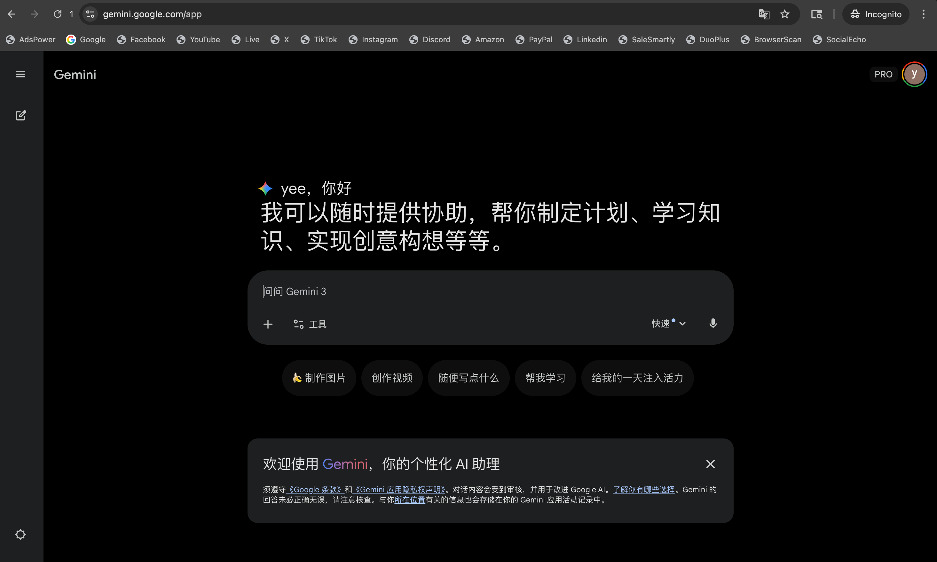Open the YouTube bookmark
The image size is (937, 562).
[198, 39]
